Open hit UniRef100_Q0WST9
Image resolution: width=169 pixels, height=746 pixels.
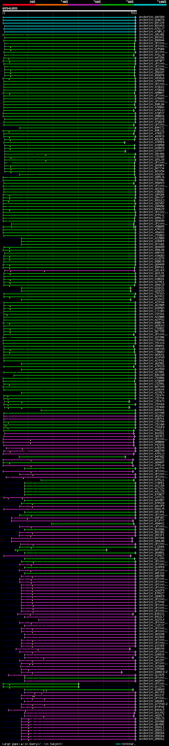[151, 20]
